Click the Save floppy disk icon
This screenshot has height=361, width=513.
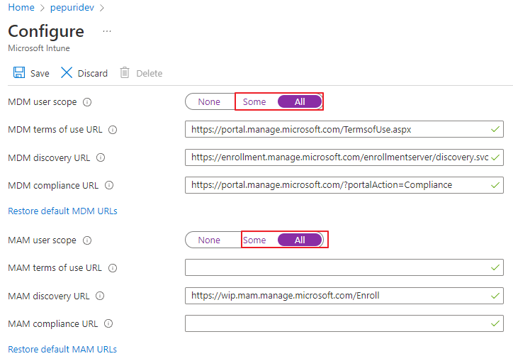[x=19, y=72]
